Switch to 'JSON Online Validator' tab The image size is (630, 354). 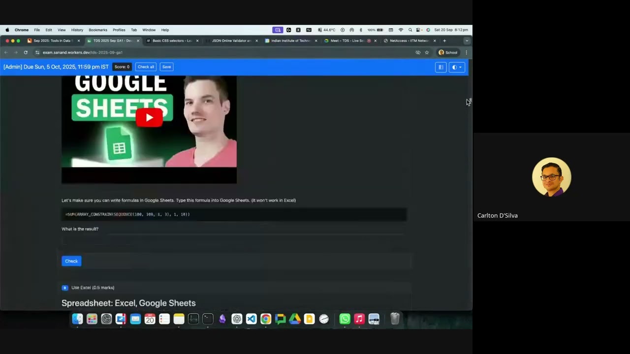coord(231,41)
